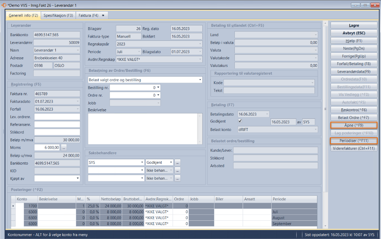Select the 'September' period cell

pos(294,224)
